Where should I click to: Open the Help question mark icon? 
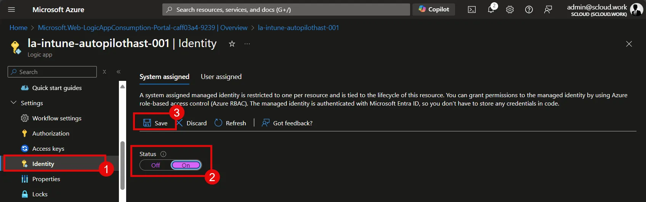tap(529, 10)
